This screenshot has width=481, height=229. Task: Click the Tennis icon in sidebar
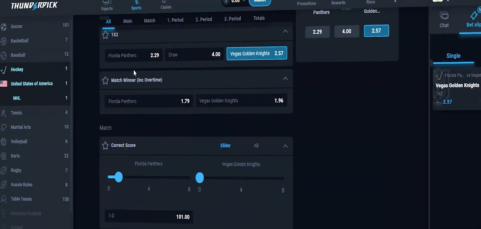pos(4,113)
